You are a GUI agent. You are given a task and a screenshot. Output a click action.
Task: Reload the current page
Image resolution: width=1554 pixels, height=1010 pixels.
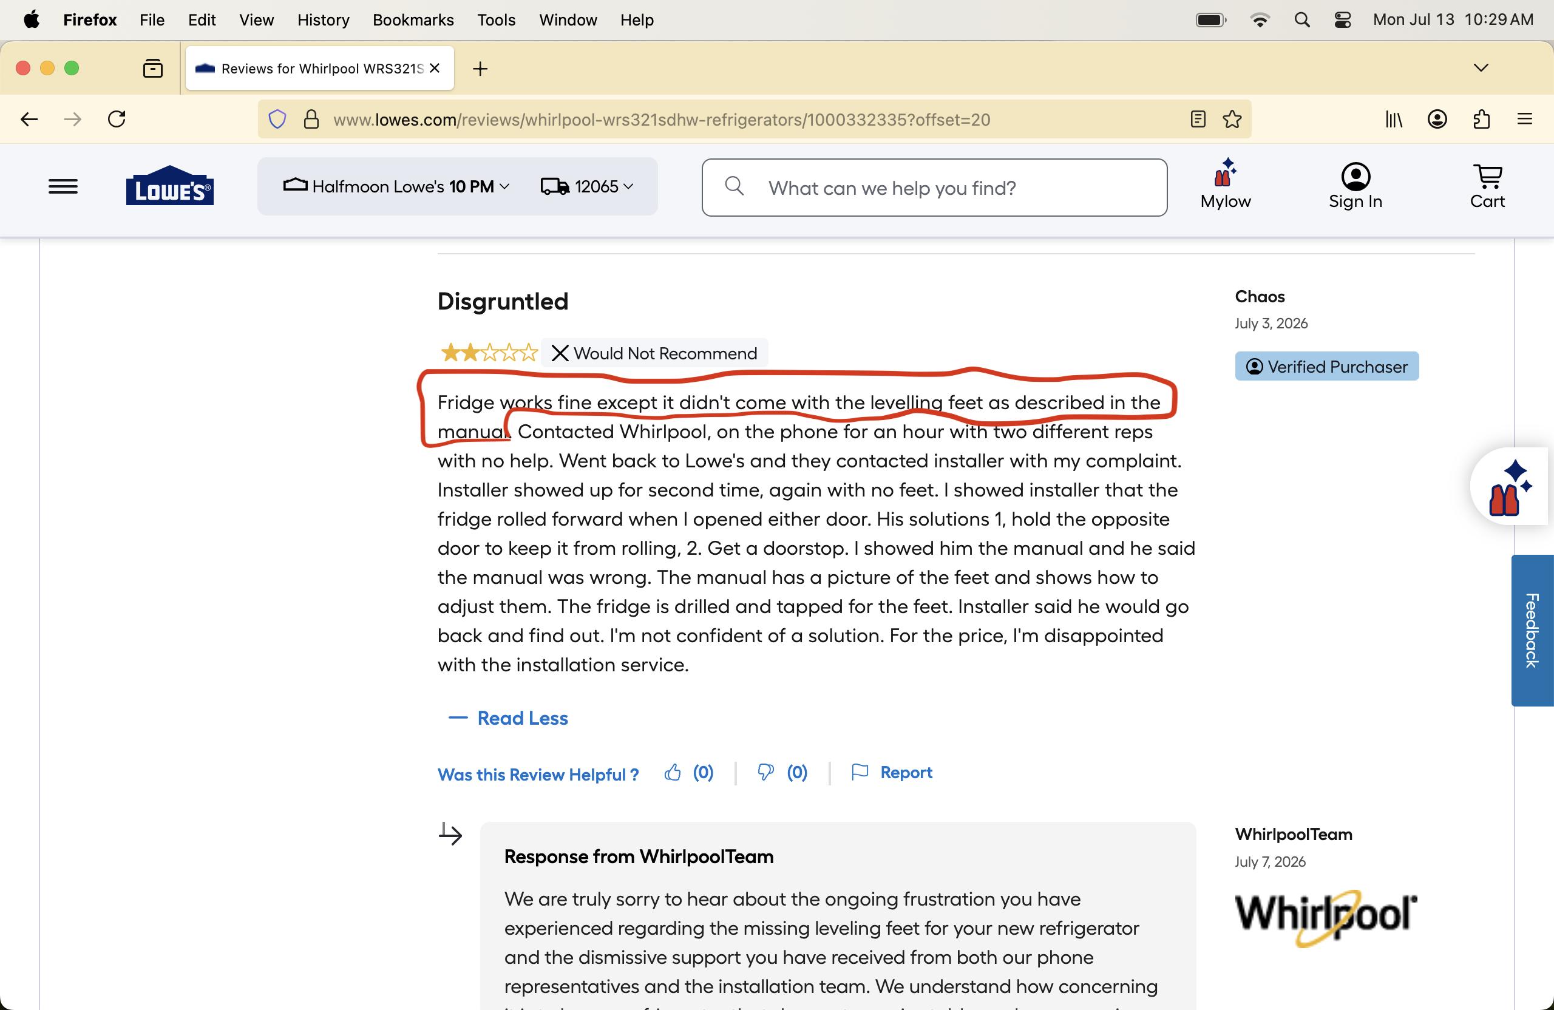tap(117, 120)
